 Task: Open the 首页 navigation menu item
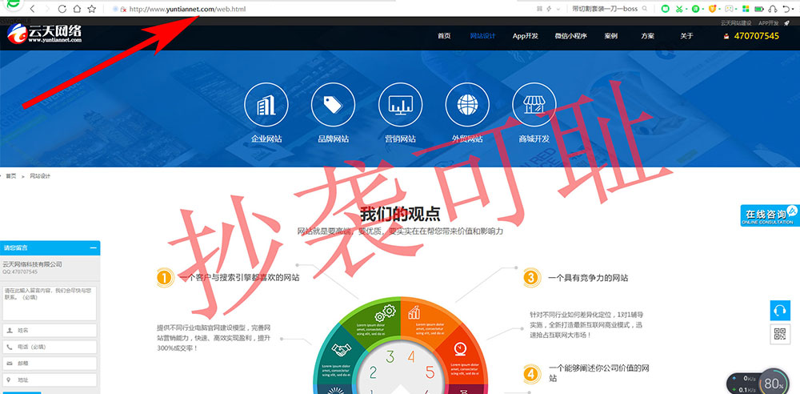pos(444,36)
